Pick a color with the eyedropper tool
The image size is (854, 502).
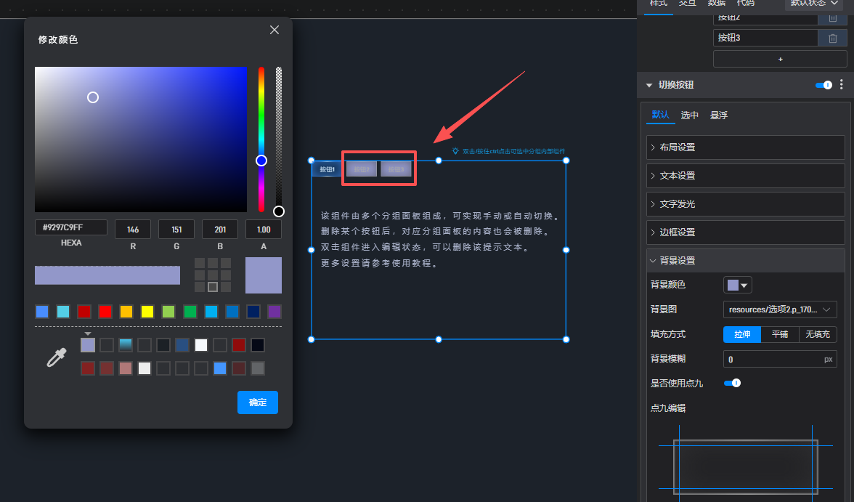(57, 357)
